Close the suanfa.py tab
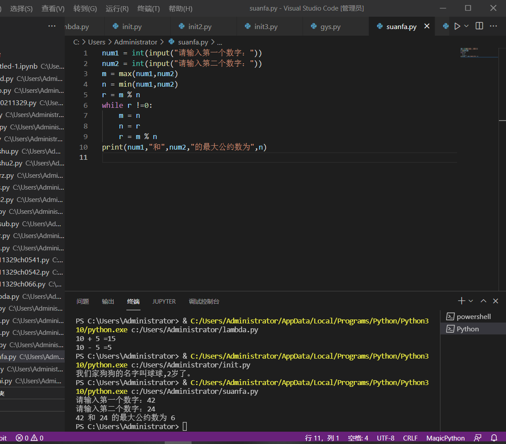 point(427,26)
